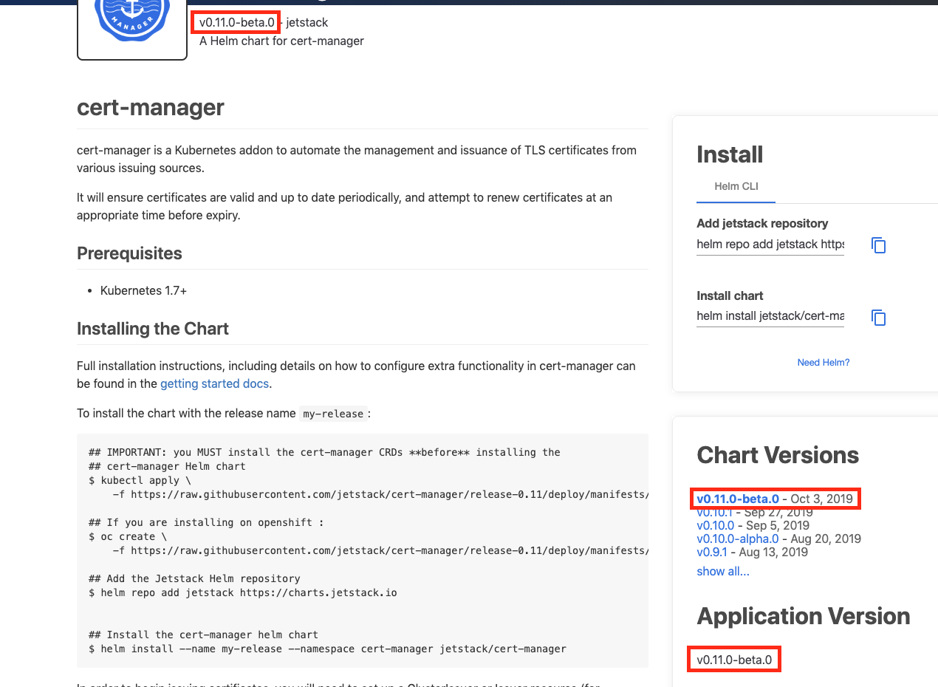Select chart version v0.9.1

[712, 552]
